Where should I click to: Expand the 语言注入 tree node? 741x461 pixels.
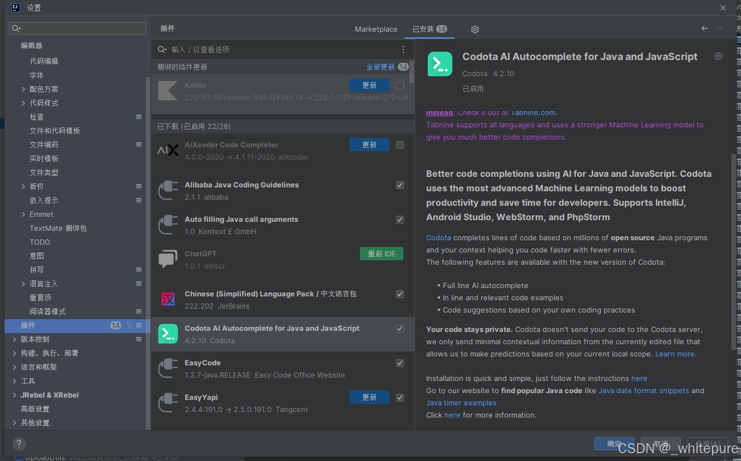coord(23,284)
